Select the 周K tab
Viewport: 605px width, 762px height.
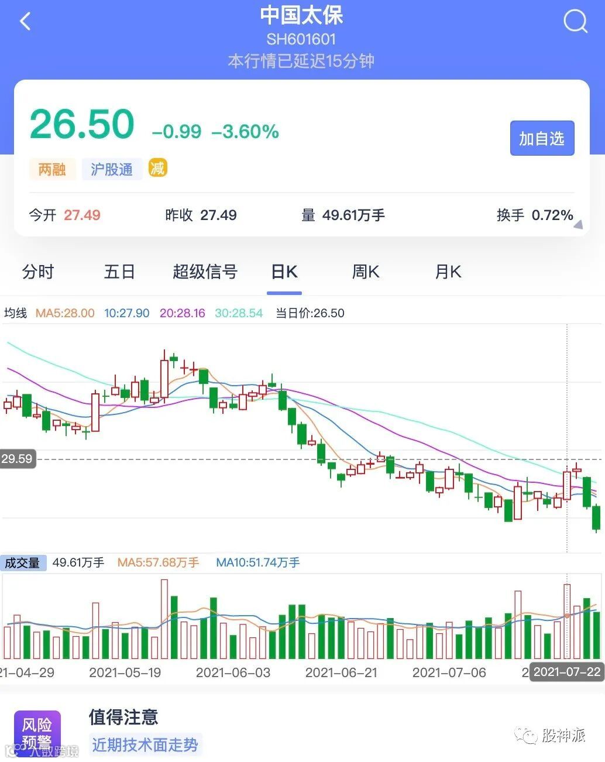pos(366,272)
